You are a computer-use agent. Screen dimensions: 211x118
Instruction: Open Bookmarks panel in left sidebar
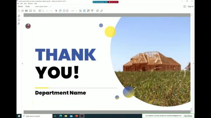pos(19,20)
